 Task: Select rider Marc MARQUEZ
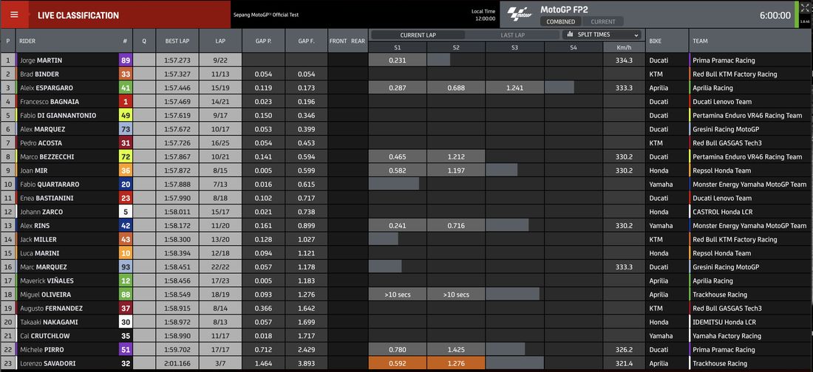(x=43, y=267)
